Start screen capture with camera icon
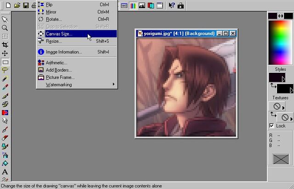The width and height of the screenshot is (294, 189). pyautogui.click(x=181, y=5)
